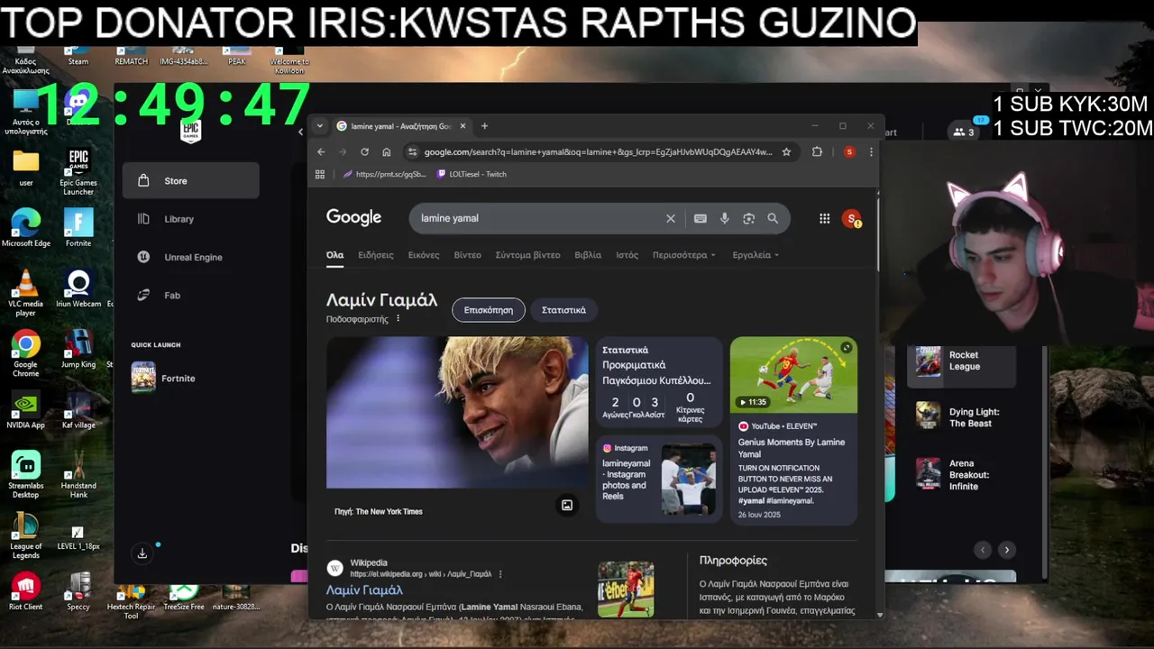This screenshot has height=649, width=1154.
Task: Open a new Chrome tab
Action: tap(484, 126)
